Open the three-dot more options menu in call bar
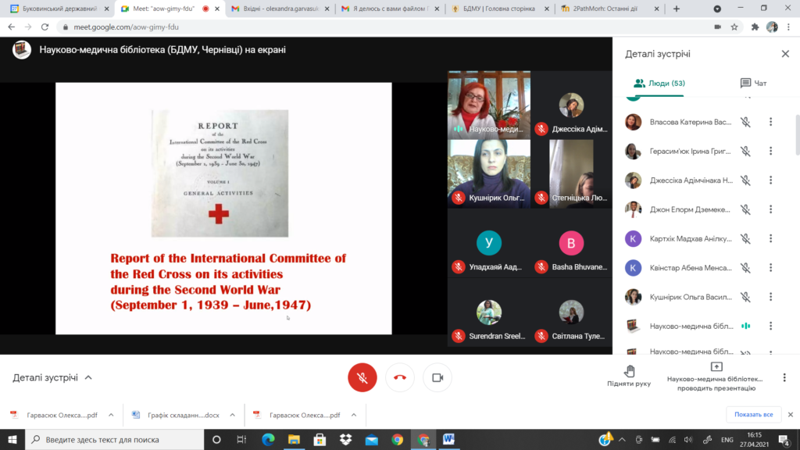Viewport: 800px width, 450px height. [x=784, y=377]
